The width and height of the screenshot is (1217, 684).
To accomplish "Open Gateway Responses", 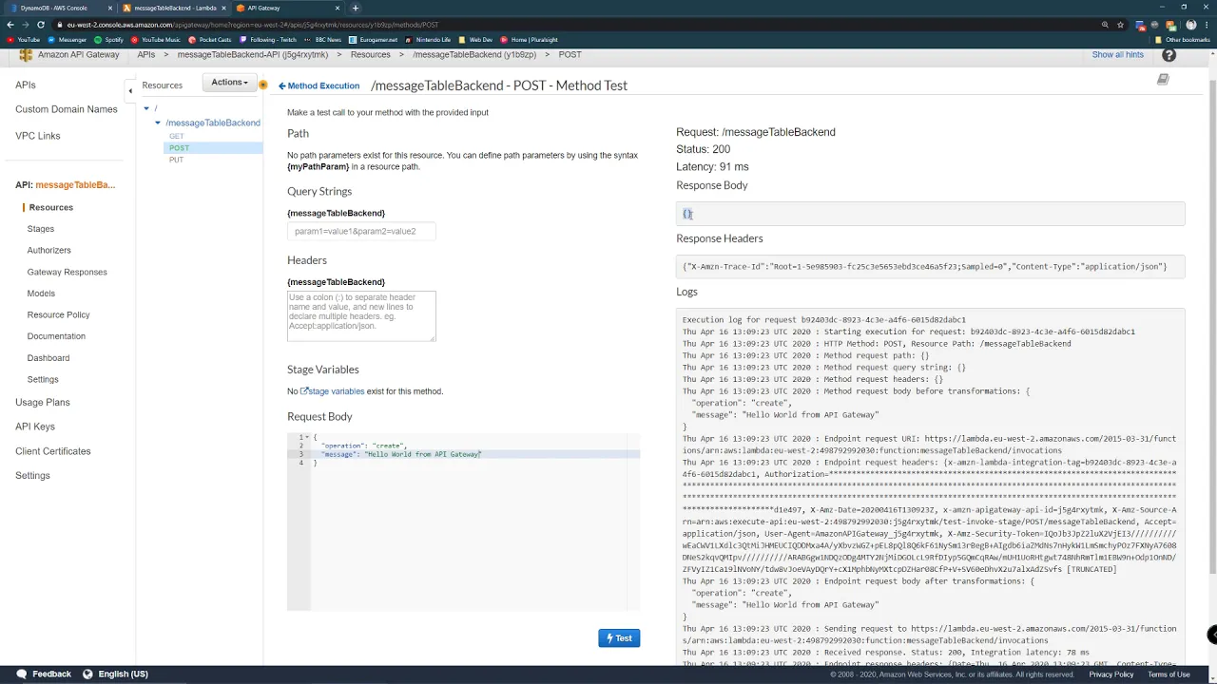I will (68, 272).
